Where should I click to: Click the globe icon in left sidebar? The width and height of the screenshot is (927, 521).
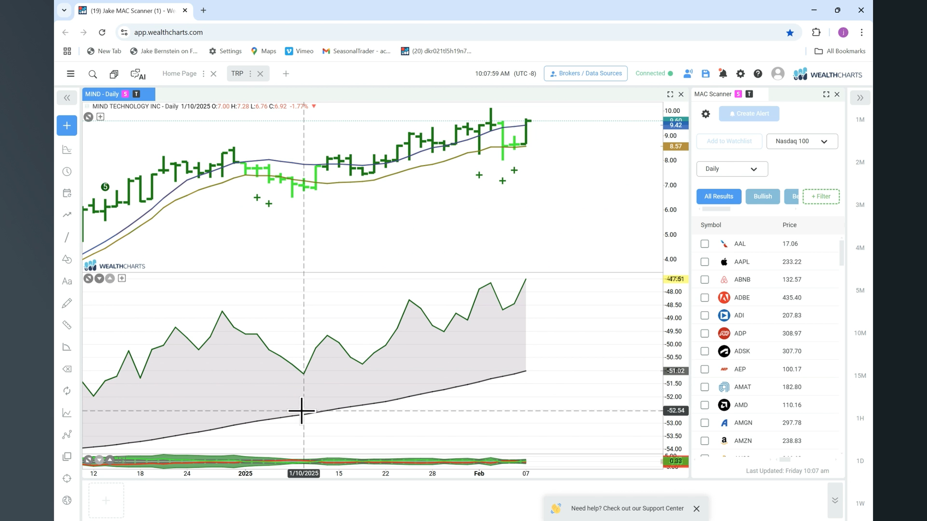(67, 500)
